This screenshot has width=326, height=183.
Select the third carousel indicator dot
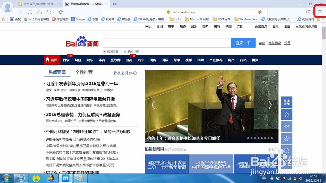[x=255, y=138]
